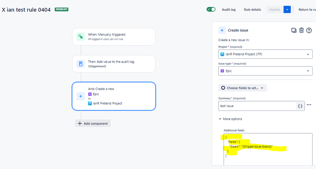This screenshot has width=316, height=169.
Task: Click the {{triggerissue}} text in audit card
Action: tap(97, 66)
